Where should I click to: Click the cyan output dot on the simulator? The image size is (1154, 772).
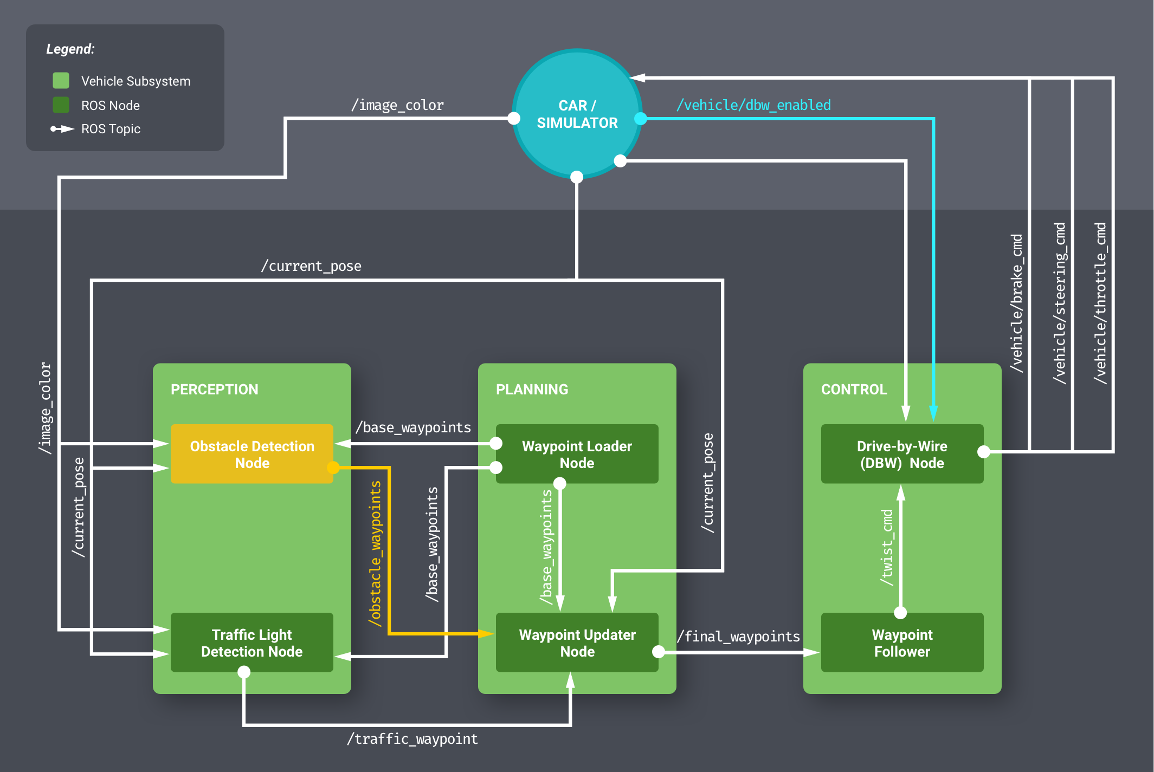tap(641, 118)
